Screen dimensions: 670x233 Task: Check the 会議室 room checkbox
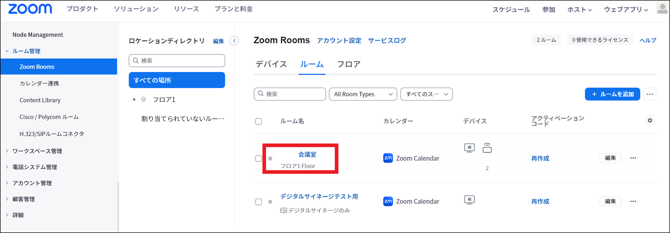[x=258, y=158]
